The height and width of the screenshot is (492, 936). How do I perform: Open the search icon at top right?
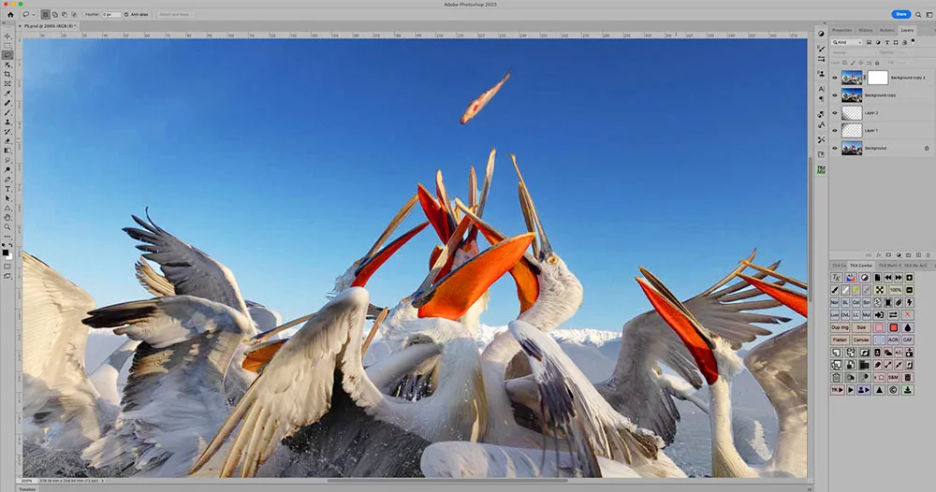coord(919,14)
